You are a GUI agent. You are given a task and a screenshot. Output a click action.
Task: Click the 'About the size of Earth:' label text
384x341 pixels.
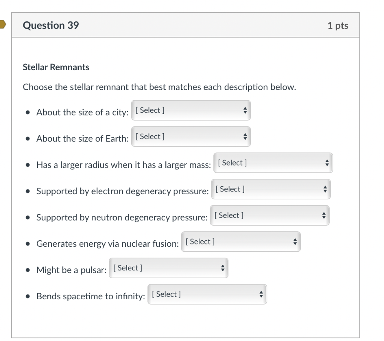(82, 139)
